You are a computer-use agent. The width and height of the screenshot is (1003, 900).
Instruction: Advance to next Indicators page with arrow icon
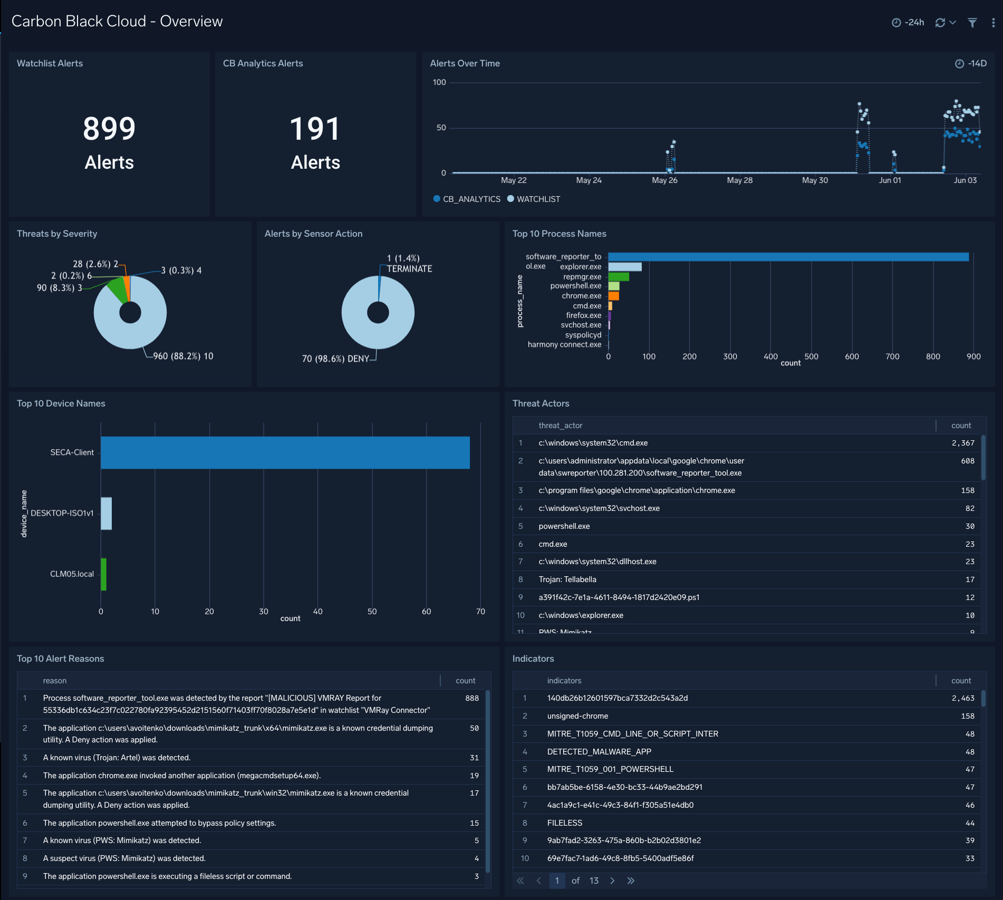pyautogui.click(x=612, y=880)
